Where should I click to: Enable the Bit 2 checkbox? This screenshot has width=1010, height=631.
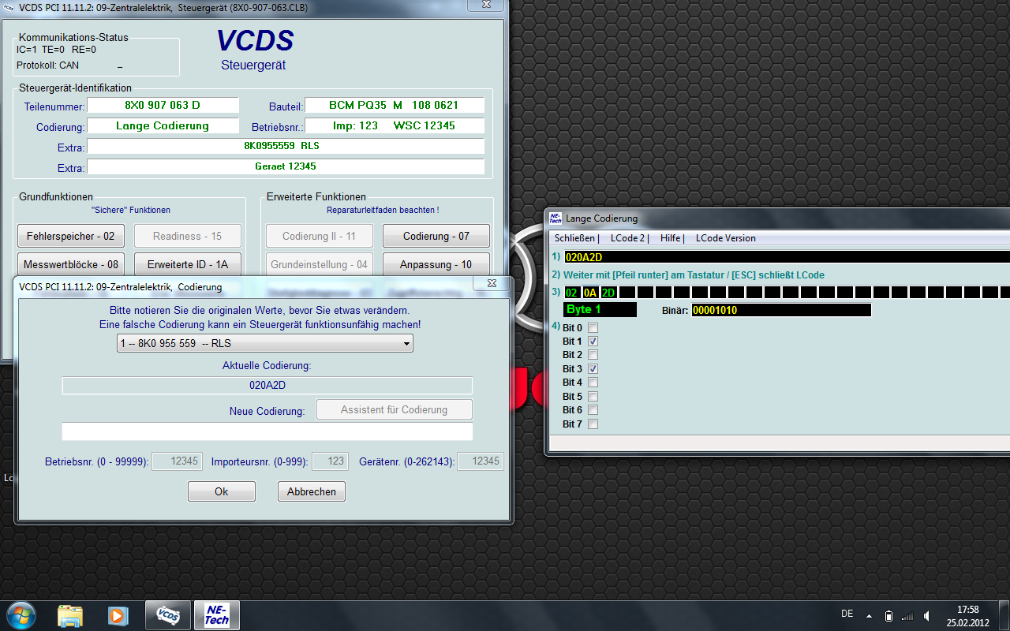593,355
